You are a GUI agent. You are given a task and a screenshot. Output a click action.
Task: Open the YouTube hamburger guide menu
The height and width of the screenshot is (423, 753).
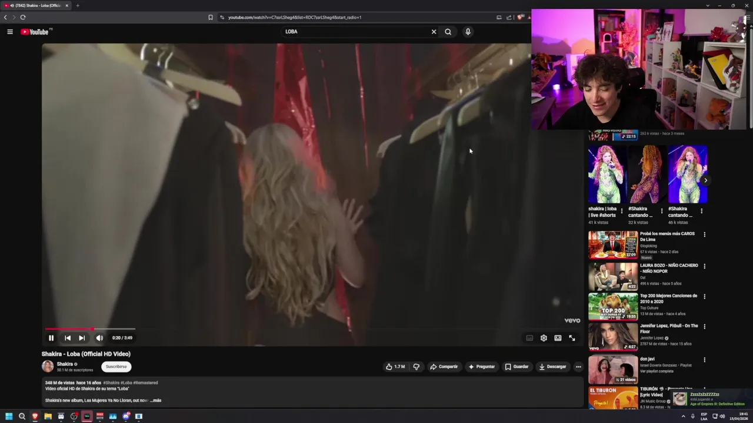click(10, 32)
